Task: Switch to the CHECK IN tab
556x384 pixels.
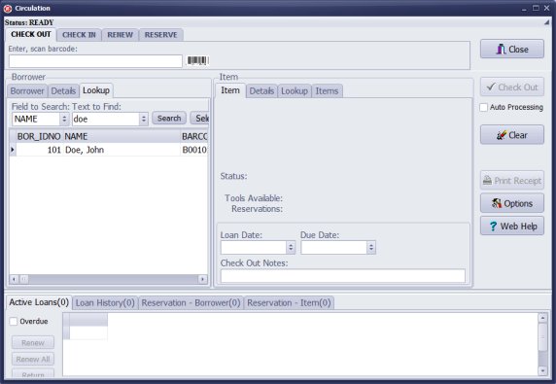Action: click(x=79, y=35)
